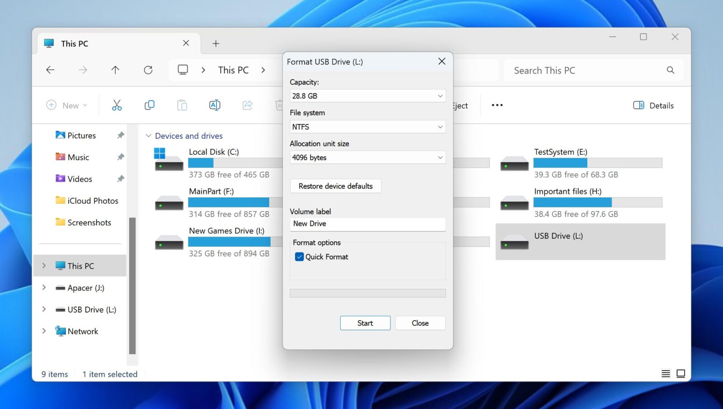Click the navigation pane scrollbar
The image size is (723, 409).
(x=132, y=285)
